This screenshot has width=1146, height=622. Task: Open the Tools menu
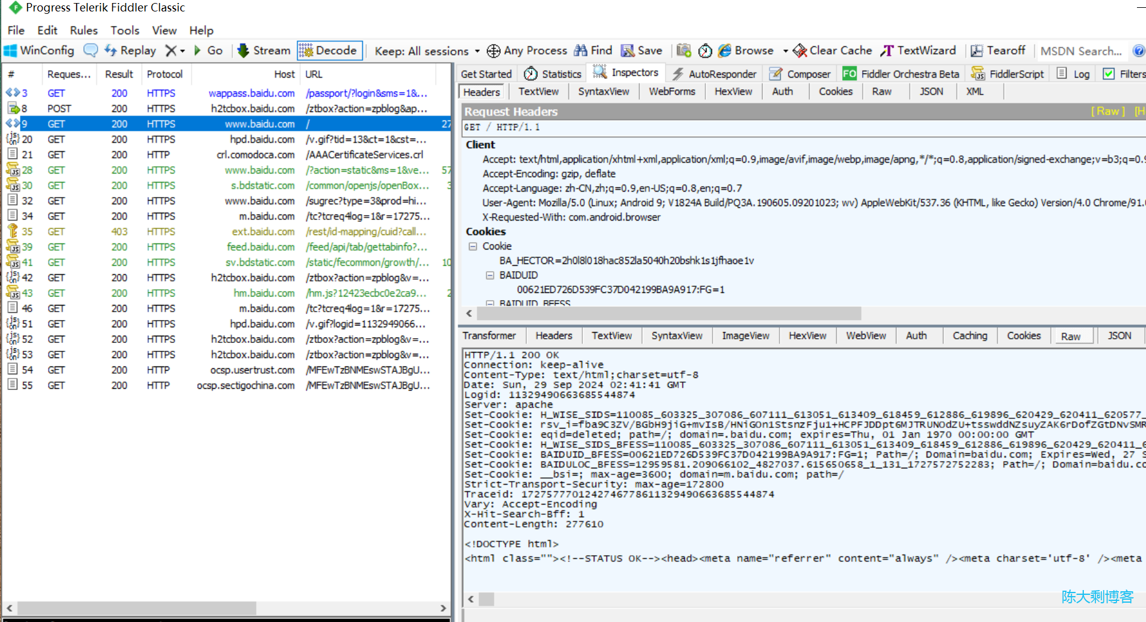tap(125, 30)
